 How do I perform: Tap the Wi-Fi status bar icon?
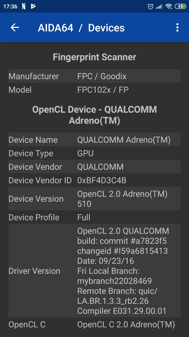pyautogui.click(x=169, y=6)
